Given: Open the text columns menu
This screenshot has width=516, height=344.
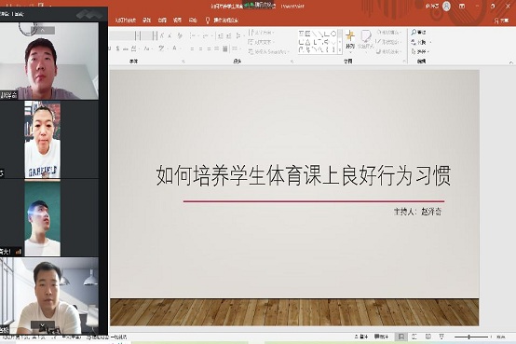Looking at the screenshot, I should pos(236,48).
